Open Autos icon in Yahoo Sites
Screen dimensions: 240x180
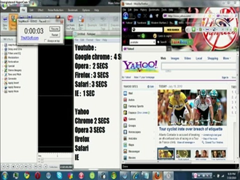[125, 100]
